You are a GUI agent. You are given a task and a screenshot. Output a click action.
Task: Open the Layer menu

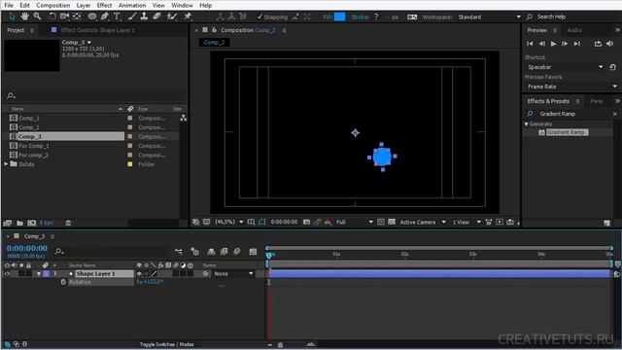[83, 5]
